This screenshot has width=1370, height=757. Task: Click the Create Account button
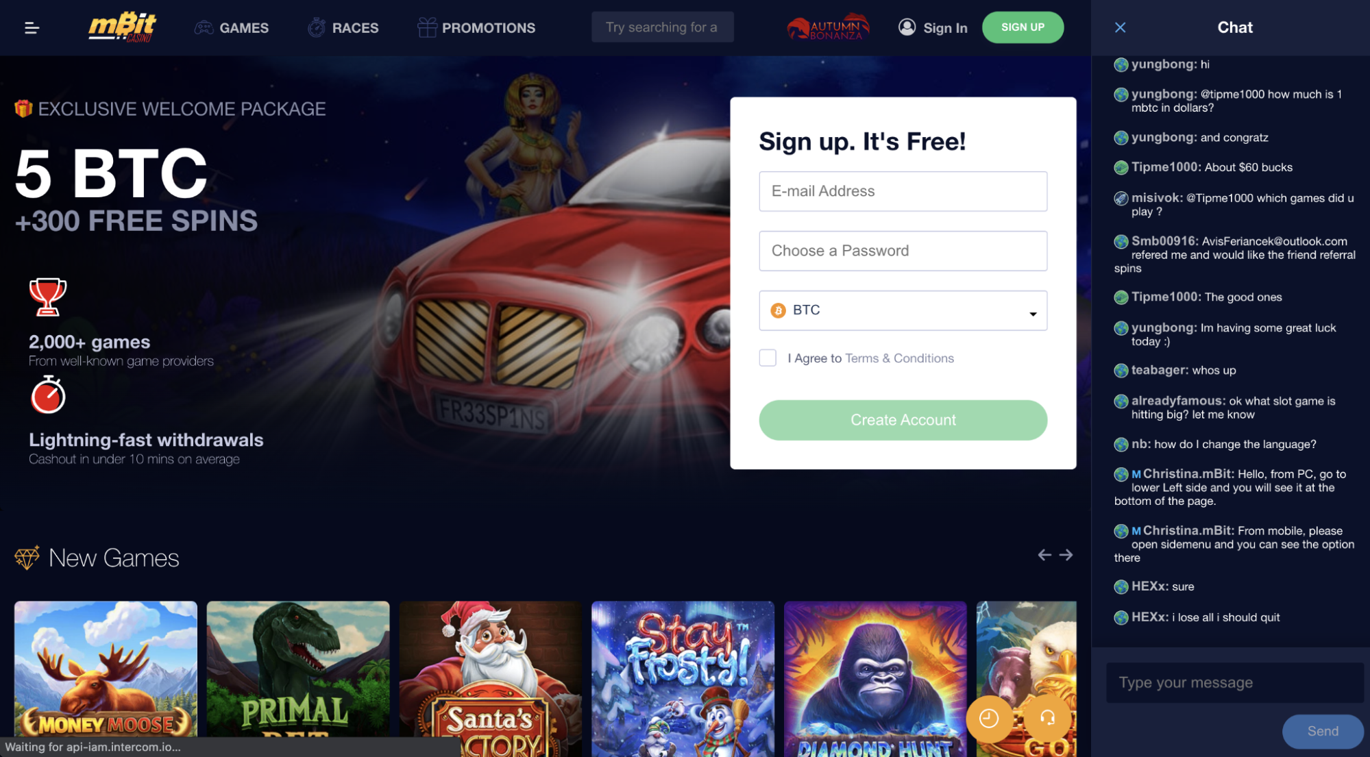(x=903, y=420)
